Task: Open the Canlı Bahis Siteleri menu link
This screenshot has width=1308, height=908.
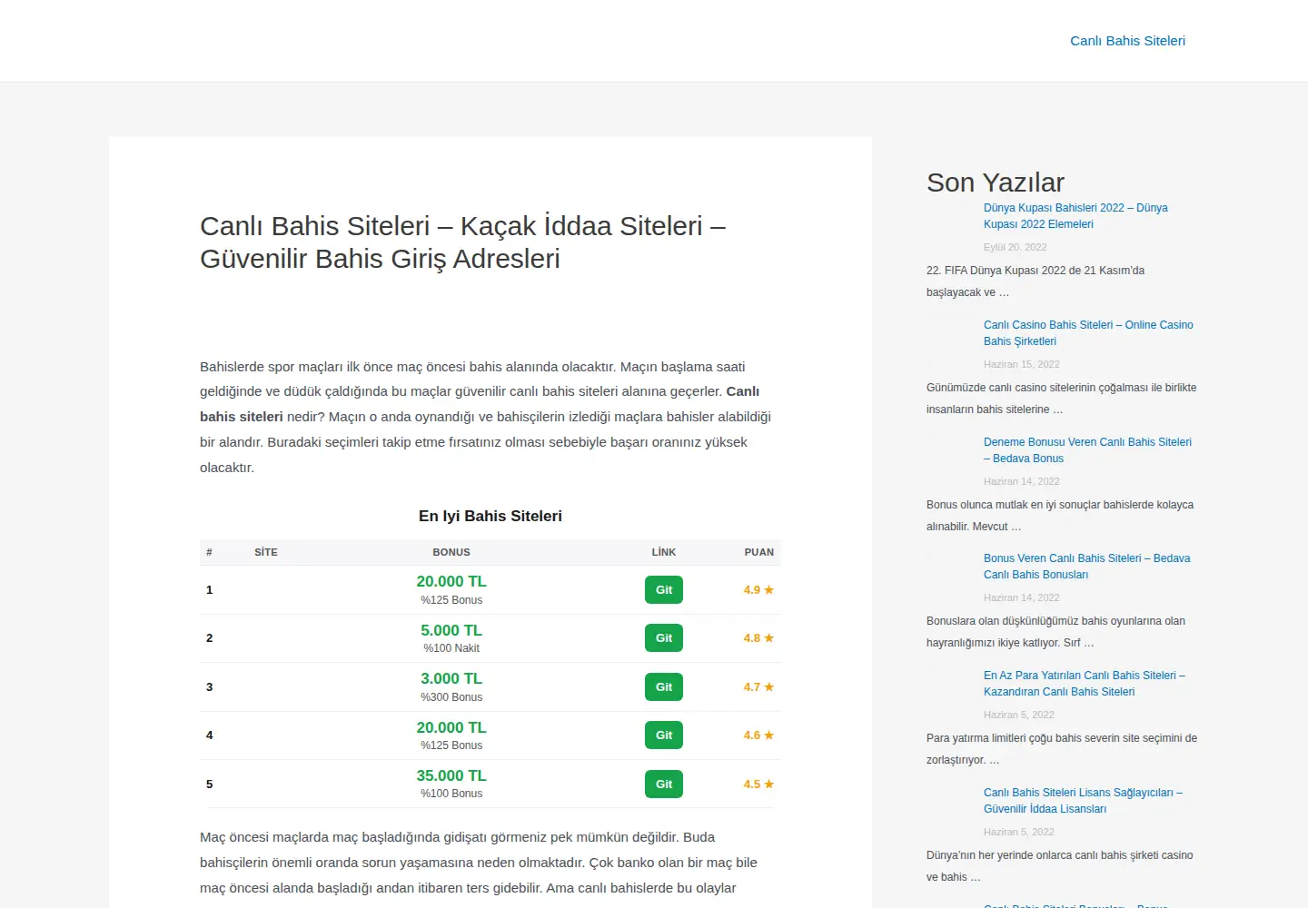Action: tap(1127, 41)
